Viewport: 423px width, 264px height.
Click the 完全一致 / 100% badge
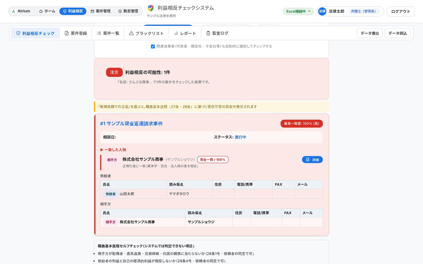[x=213, y=159]
